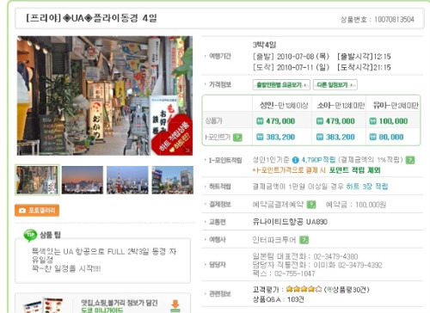Click the fax number 02-755-1047
Image resolution: width=430 pixels, height=313 pixels.
[x=295, y=273]
